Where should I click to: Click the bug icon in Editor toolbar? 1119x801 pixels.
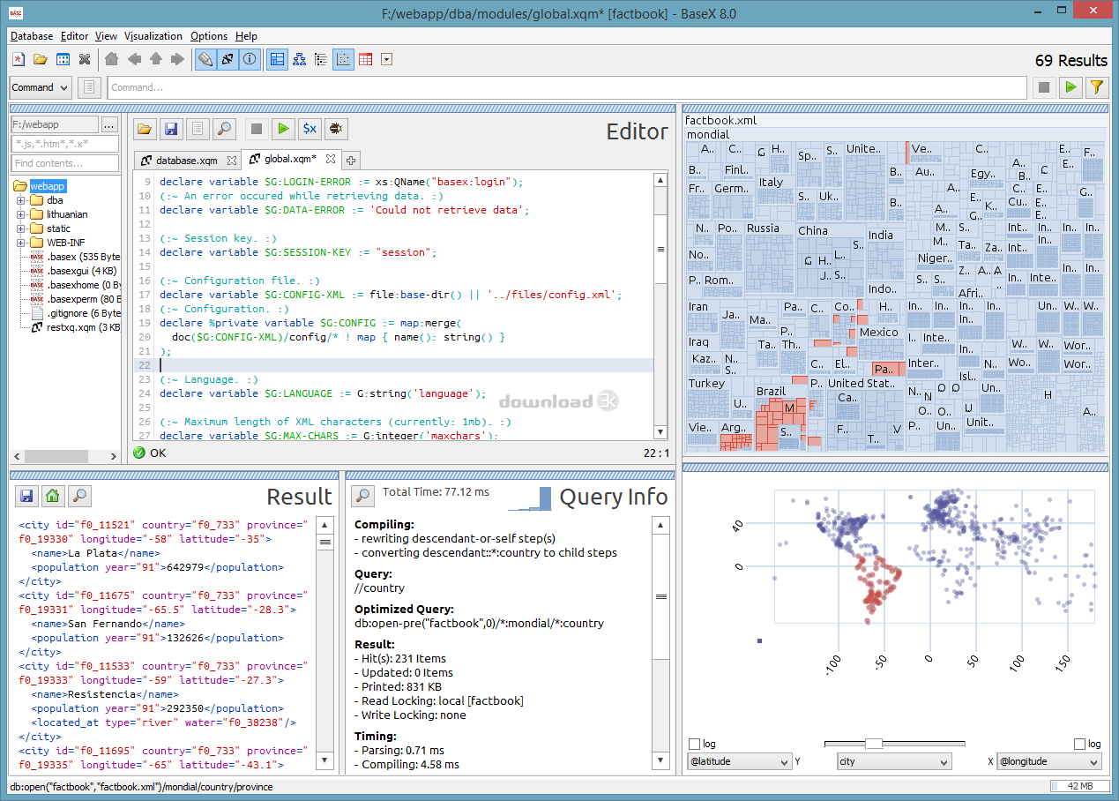click(336, 129)
